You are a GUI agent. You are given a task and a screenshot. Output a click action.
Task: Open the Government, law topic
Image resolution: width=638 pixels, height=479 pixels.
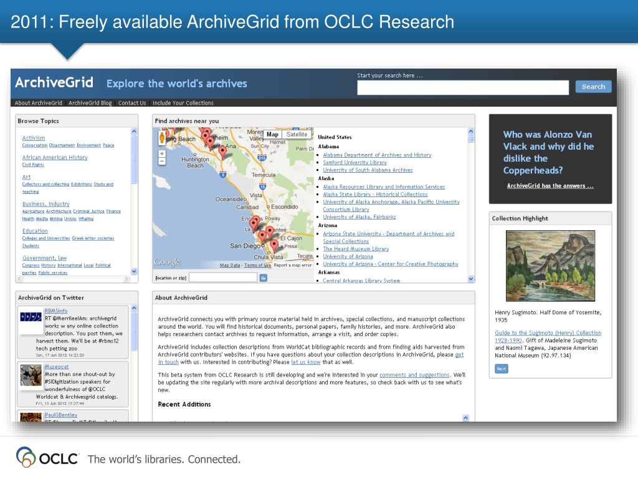pyautogui.click(x=44, y=258)
